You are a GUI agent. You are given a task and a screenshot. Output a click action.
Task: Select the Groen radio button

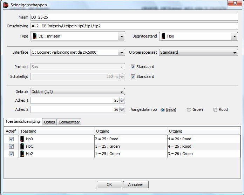pyautogui.click(x=189, y=110)
